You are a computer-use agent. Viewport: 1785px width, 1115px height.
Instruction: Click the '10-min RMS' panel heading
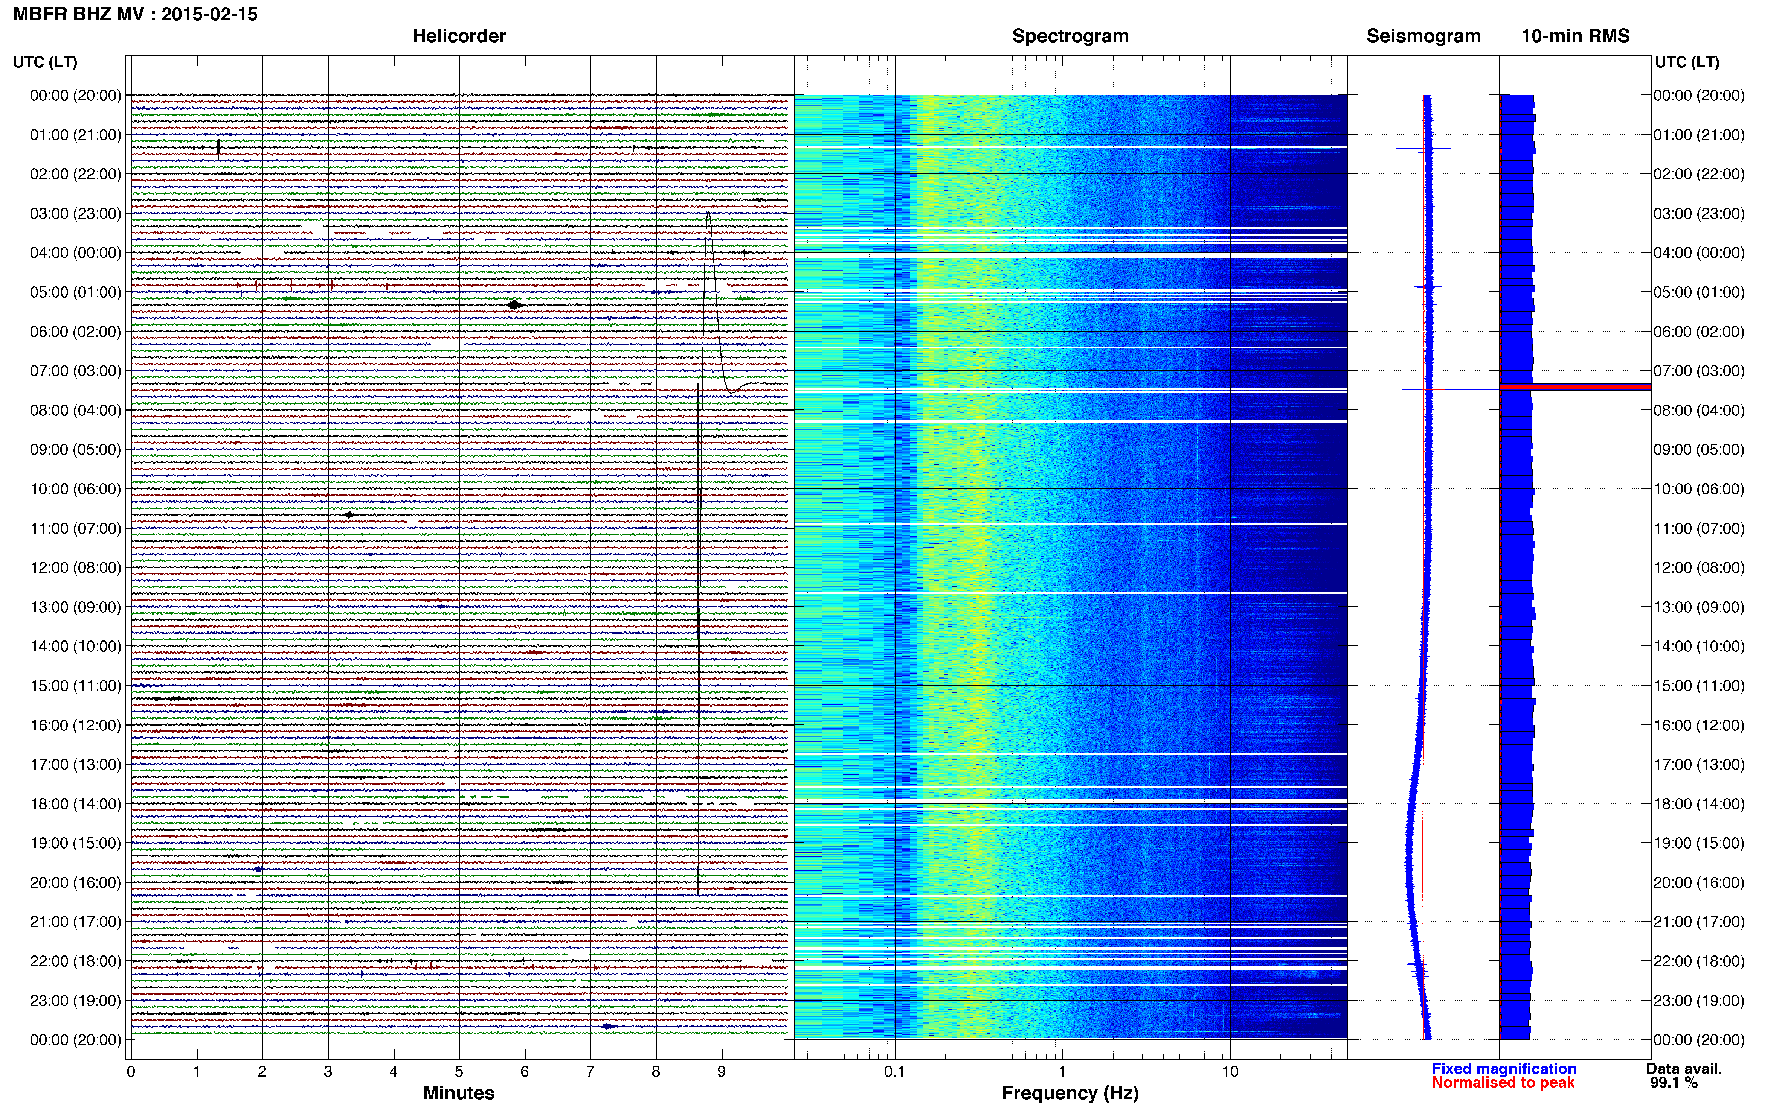coord(1576,35)
